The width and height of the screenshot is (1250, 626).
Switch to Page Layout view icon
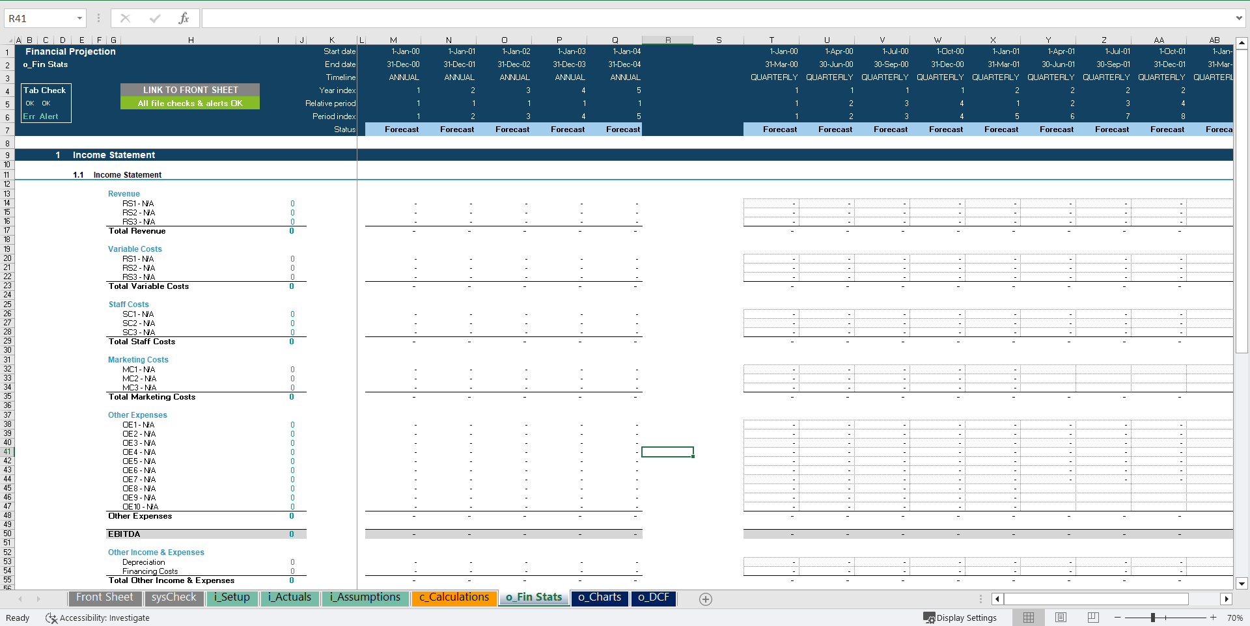click(1061, 618)
